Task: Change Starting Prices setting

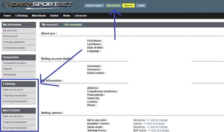Action: (158, 130)
